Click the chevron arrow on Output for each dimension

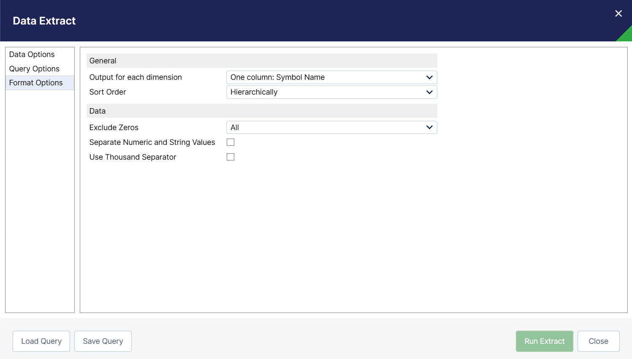point(429,77)
